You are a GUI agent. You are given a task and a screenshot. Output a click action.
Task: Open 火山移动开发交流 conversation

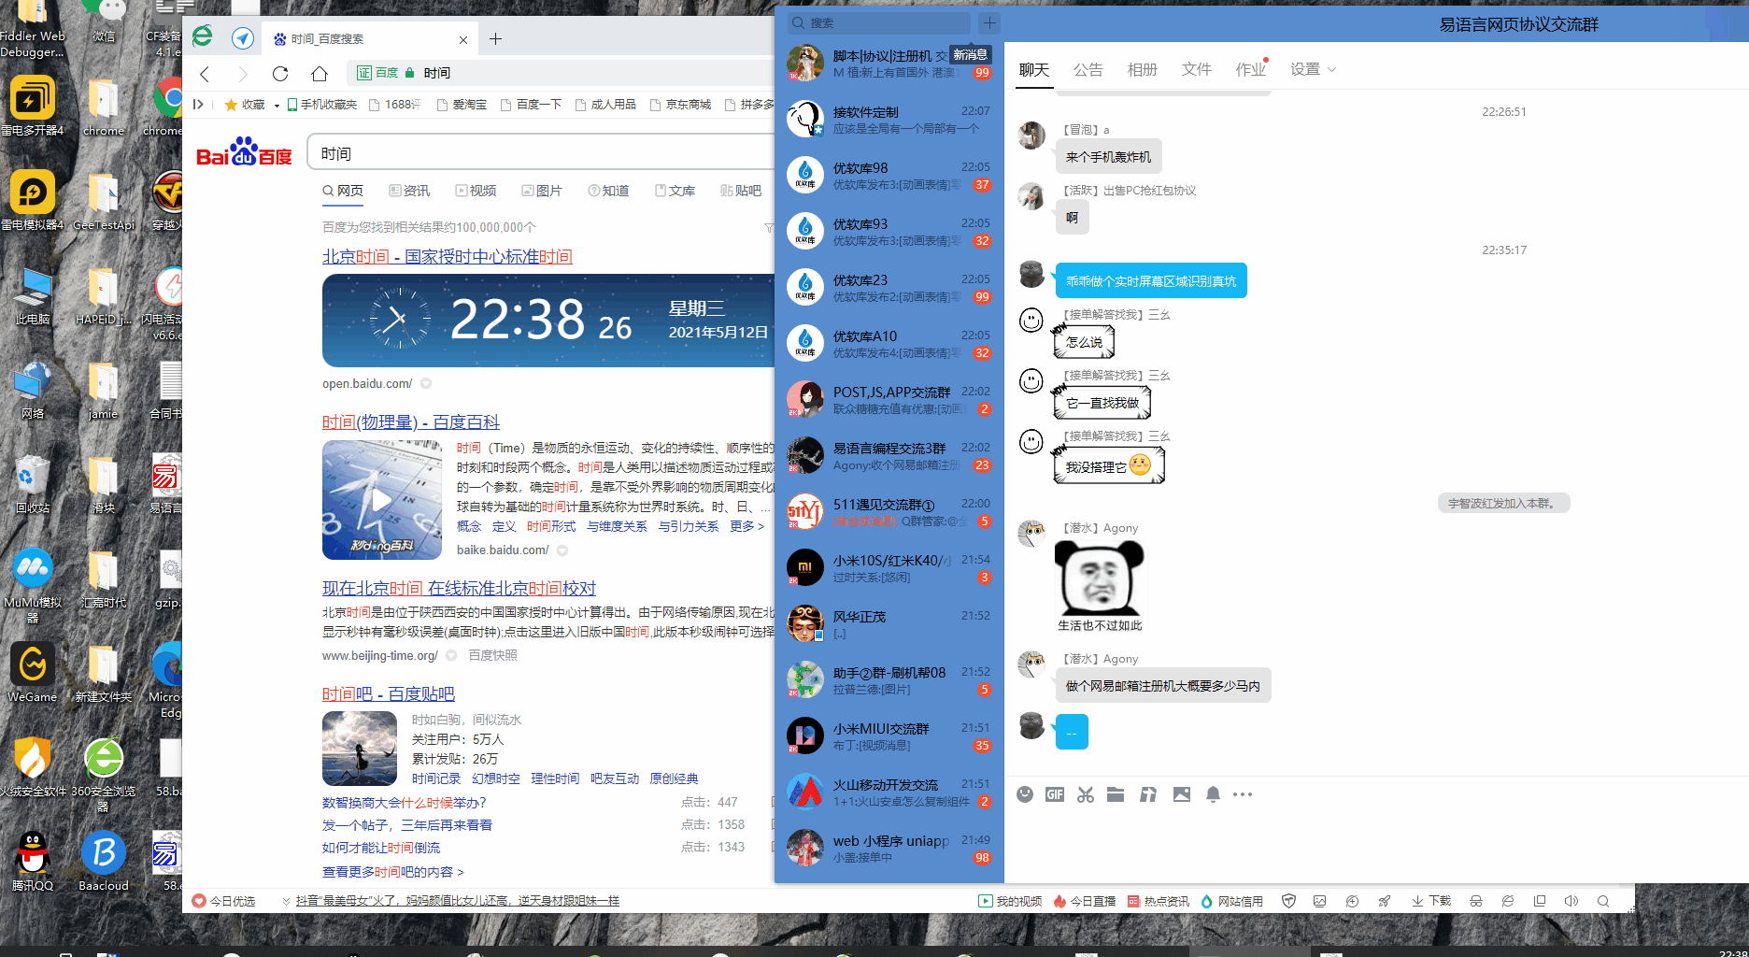(889, 793)
